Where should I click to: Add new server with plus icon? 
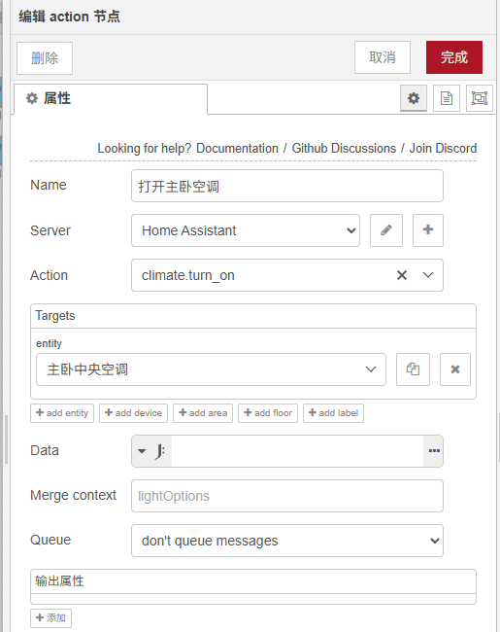428,230
